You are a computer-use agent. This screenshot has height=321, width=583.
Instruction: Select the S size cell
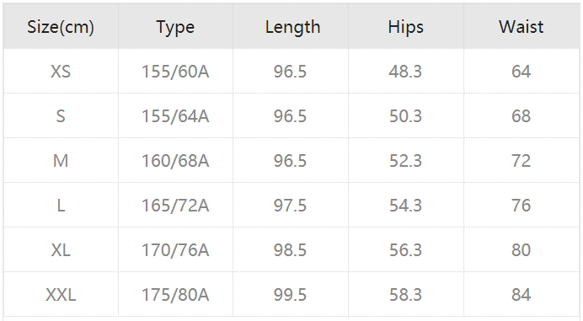point(61,116)
